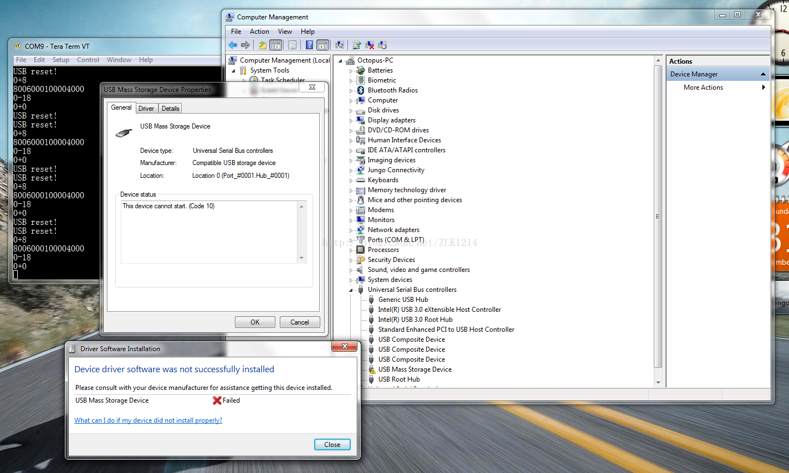Select the General tab in properties dialog
Image resolution: width=789 pixels, height=473 pixels.
(x=121, y=107)
